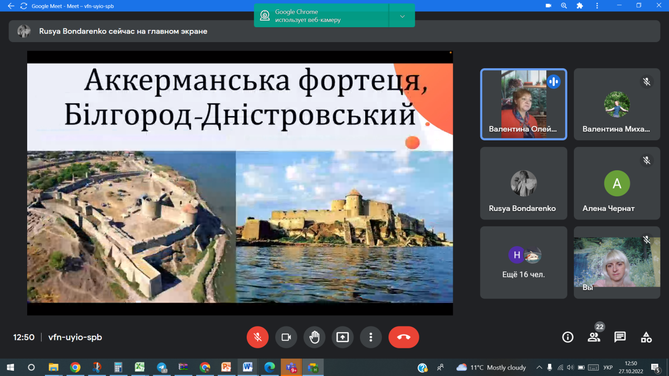This screenshot has height=376, width=669.
Task: Click the Аккерманська фортеця presentation slide
Action: coord(240,182)
